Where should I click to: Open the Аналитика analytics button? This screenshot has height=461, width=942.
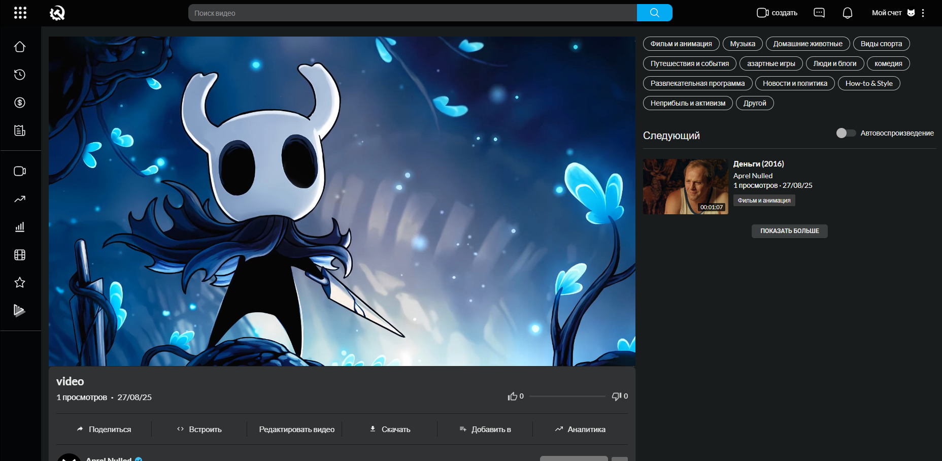click(x=580, y=429)
